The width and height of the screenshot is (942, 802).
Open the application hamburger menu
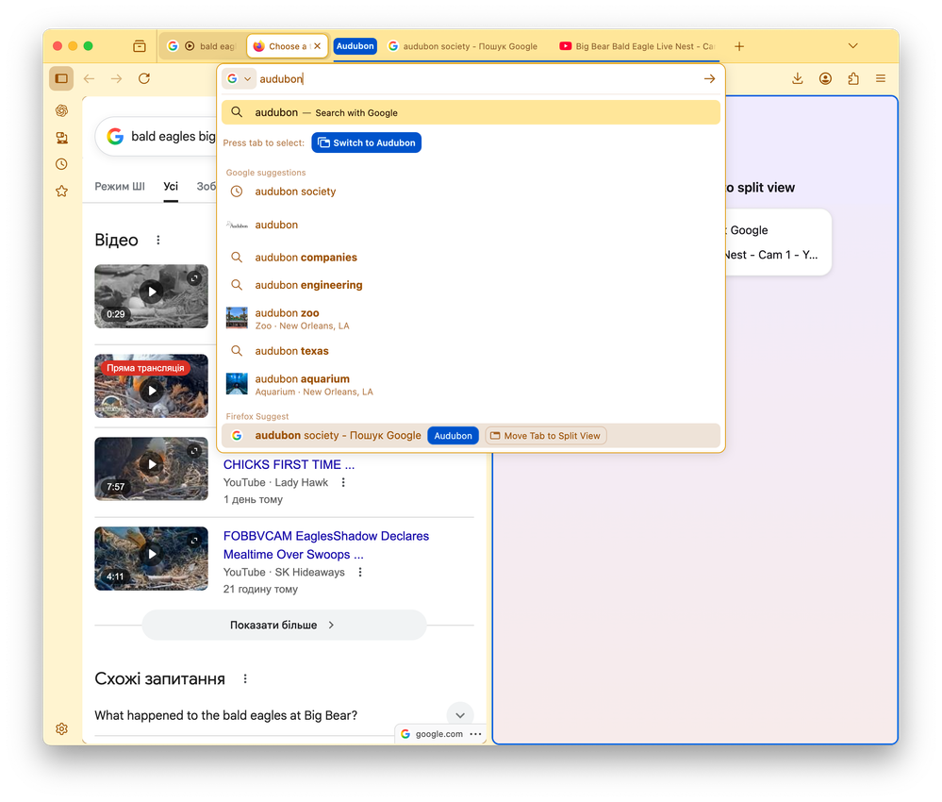pos(881,78)
